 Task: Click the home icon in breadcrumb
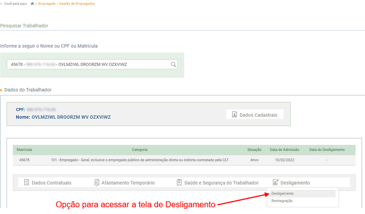[x=32, y=4]
